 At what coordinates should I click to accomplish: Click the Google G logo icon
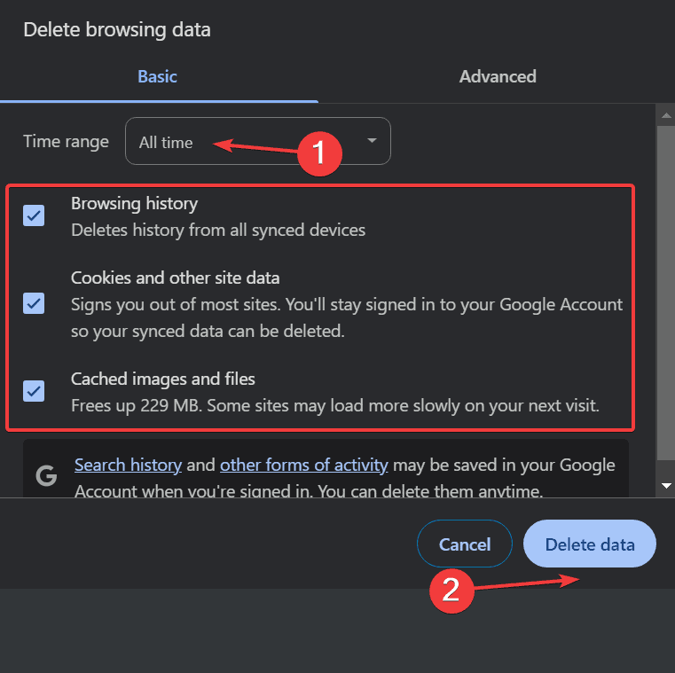point(46,475)
